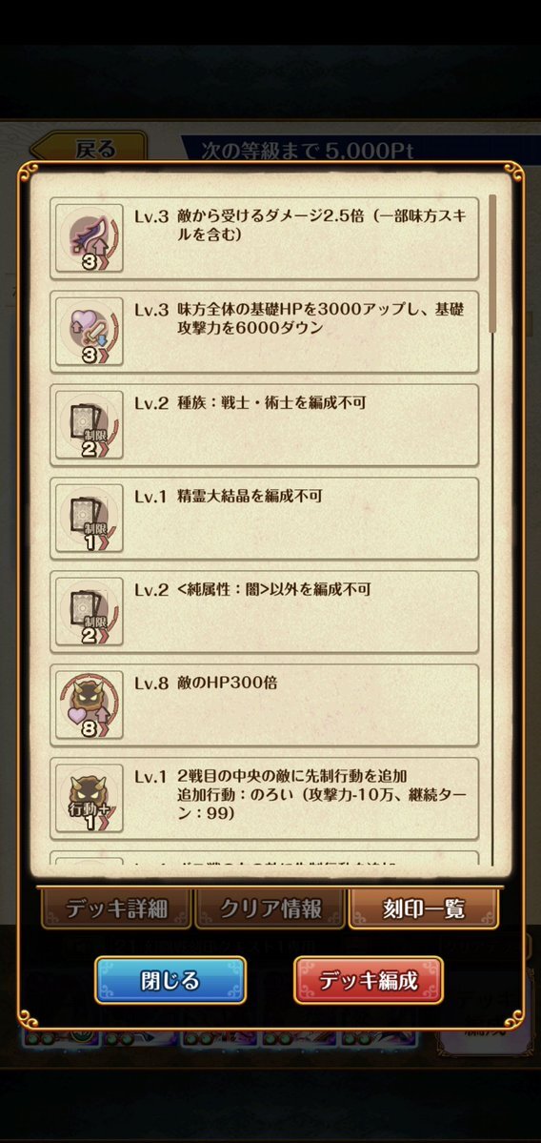Click the blue 閉じる button
Screen dimensions: 541x1143
click(170, 980)
